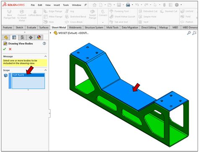
Task: Select the Swept Flange tool
Action: point(92,14)
